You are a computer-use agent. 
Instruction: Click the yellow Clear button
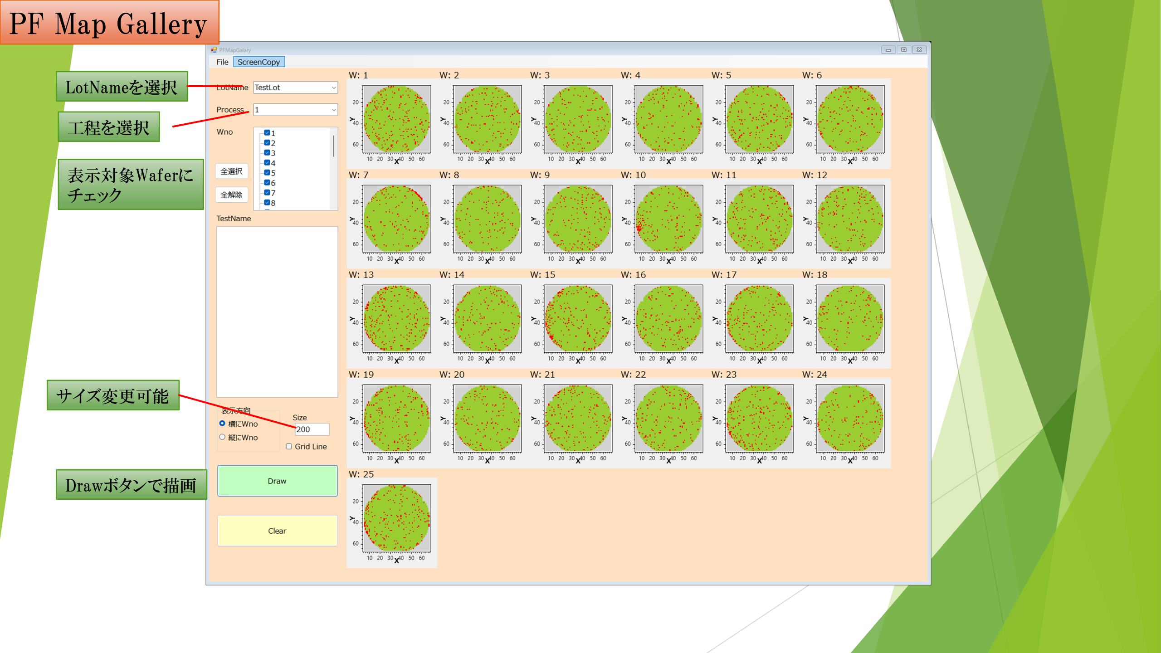point(277,531)
